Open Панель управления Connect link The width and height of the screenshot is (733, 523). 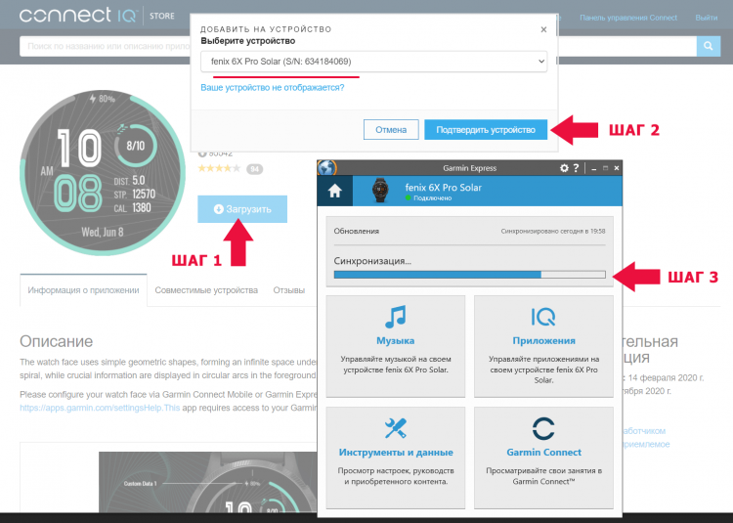point(628,18)
